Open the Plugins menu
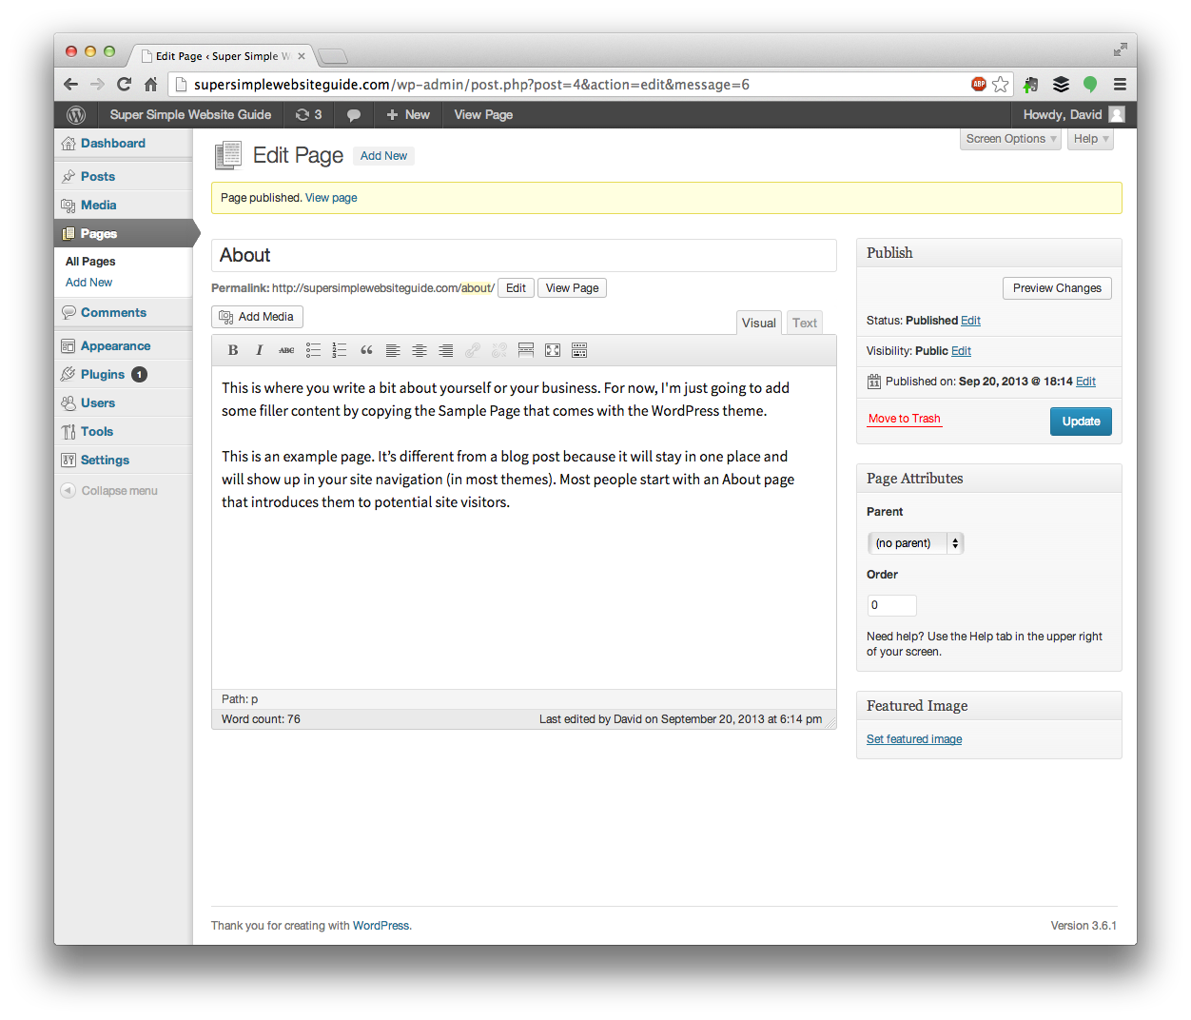1191x1020 pixels. click(x=123, y=375)
